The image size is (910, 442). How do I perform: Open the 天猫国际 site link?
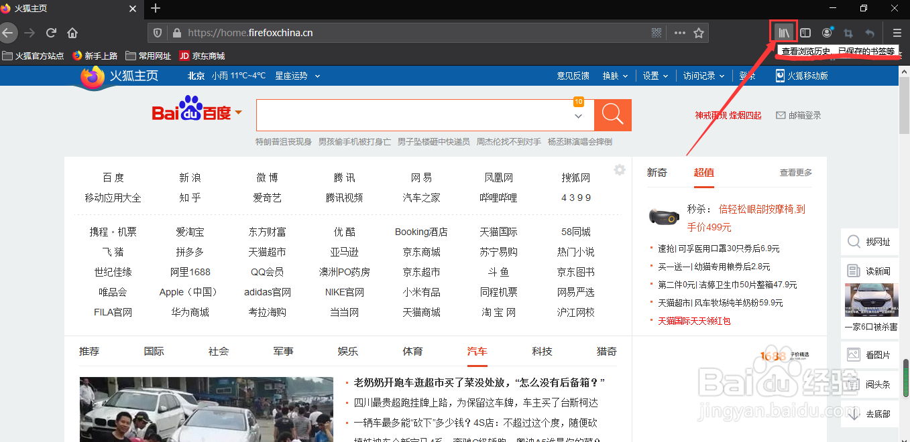click(x=498, y=232)
